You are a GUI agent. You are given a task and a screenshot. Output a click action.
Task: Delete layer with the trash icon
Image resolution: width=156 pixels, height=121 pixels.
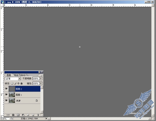38,115
